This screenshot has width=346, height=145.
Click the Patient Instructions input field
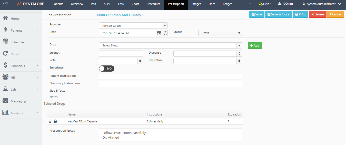[x=170, y=77]
